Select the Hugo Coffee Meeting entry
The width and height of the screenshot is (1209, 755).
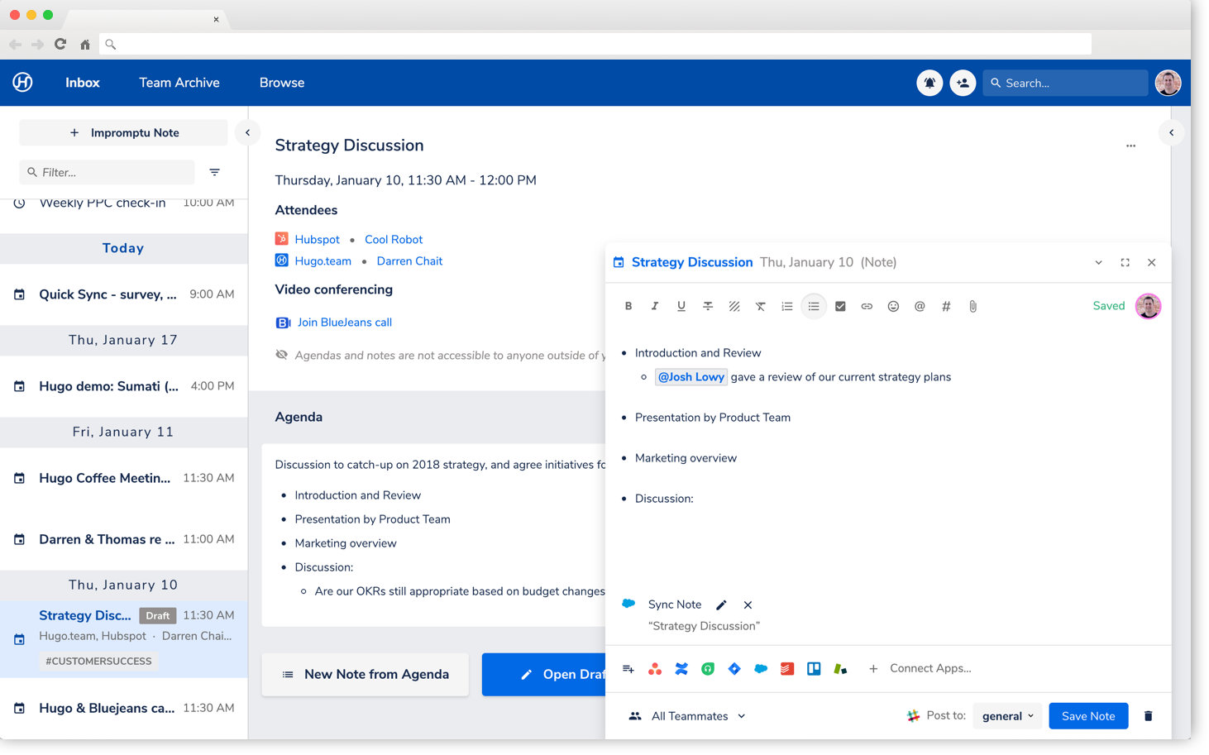123,478
